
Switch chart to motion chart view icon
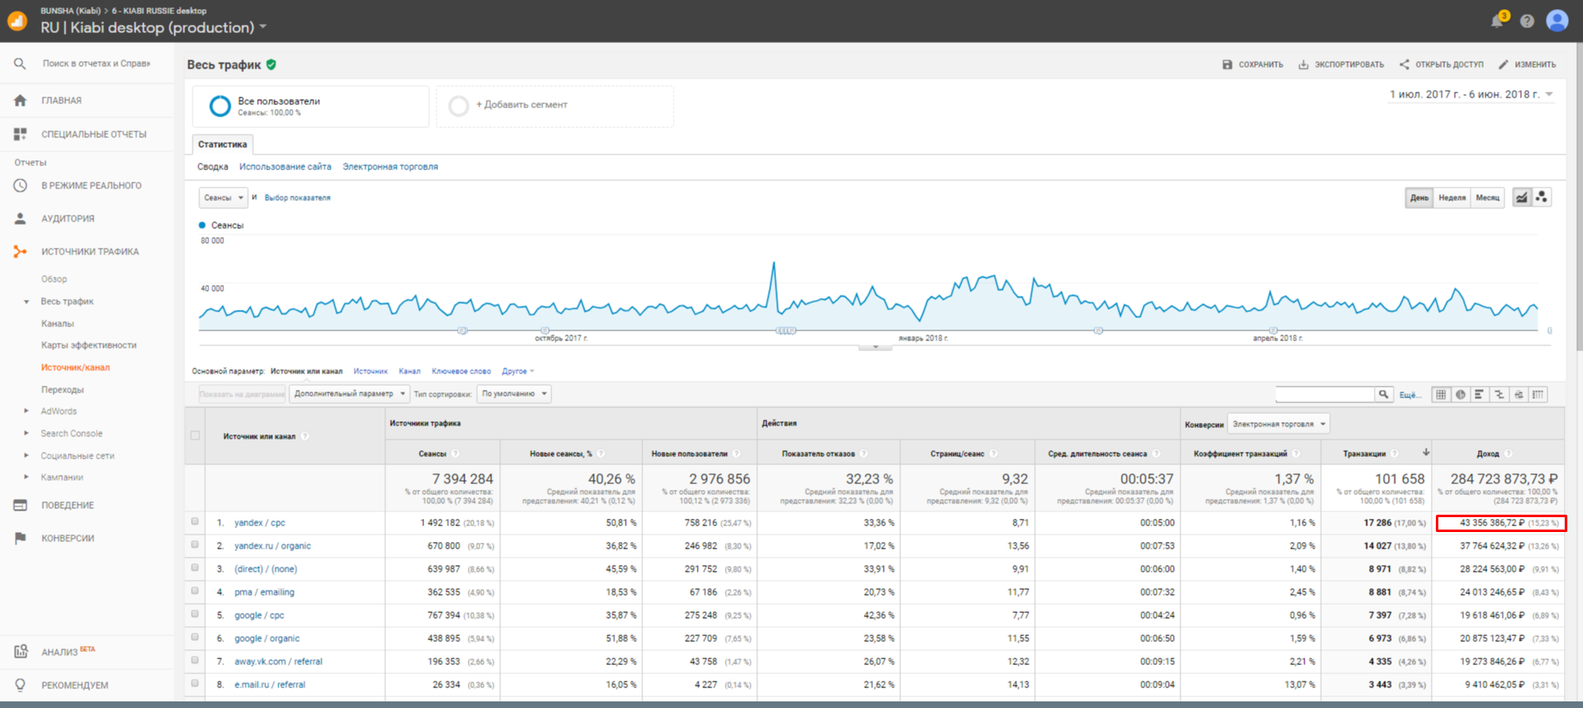tap(1542, 197)
